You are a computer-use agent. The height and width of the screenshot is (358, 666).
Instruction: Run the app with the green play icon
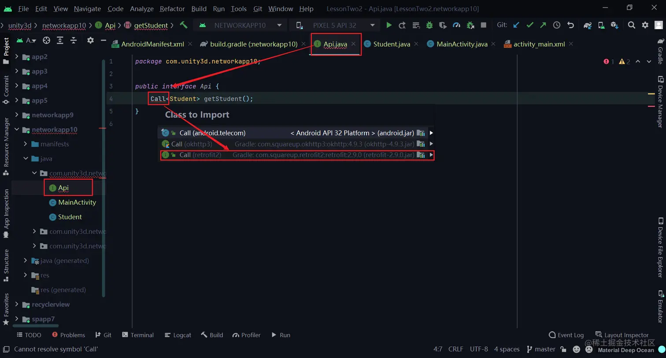click(389, 25)
